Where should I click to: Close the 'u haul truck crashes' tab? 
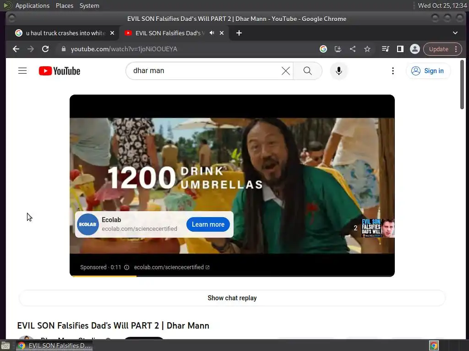(112, 33)
